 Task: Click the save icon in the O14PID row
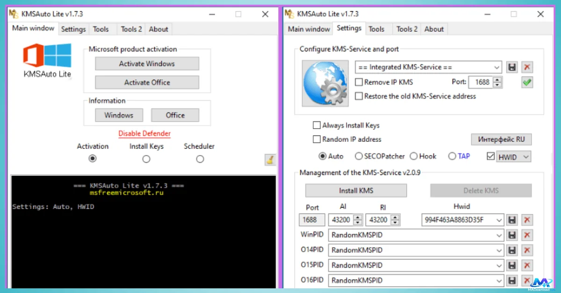point(512,250)
